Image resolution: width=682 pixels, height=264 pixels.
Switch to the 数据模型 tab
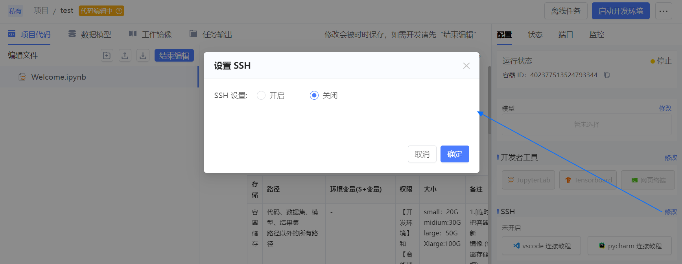tap(90, 35)
